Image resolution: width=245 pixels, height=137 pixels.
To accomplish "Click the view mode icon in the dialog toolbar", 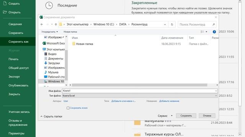I will [x=202, y=32].
